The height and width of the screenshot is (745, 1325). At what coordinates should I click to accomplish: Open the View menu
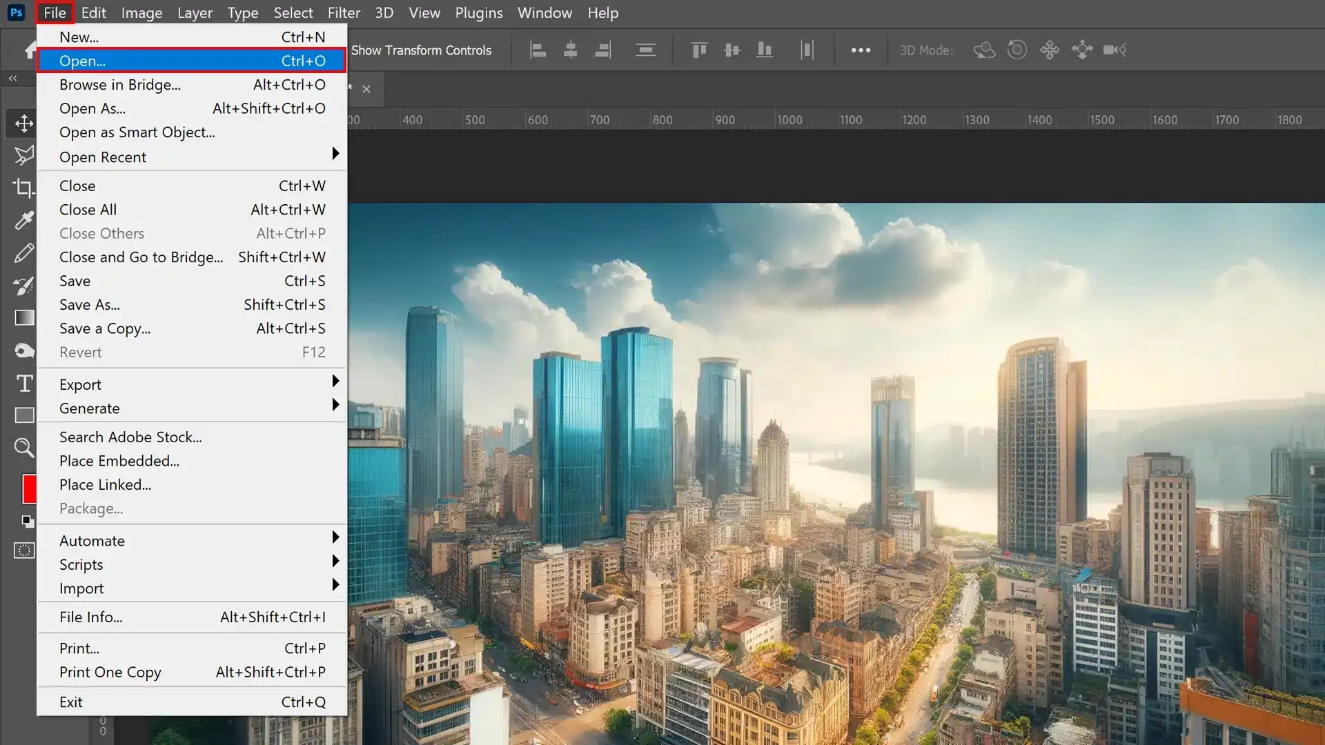tap(424, 12)
